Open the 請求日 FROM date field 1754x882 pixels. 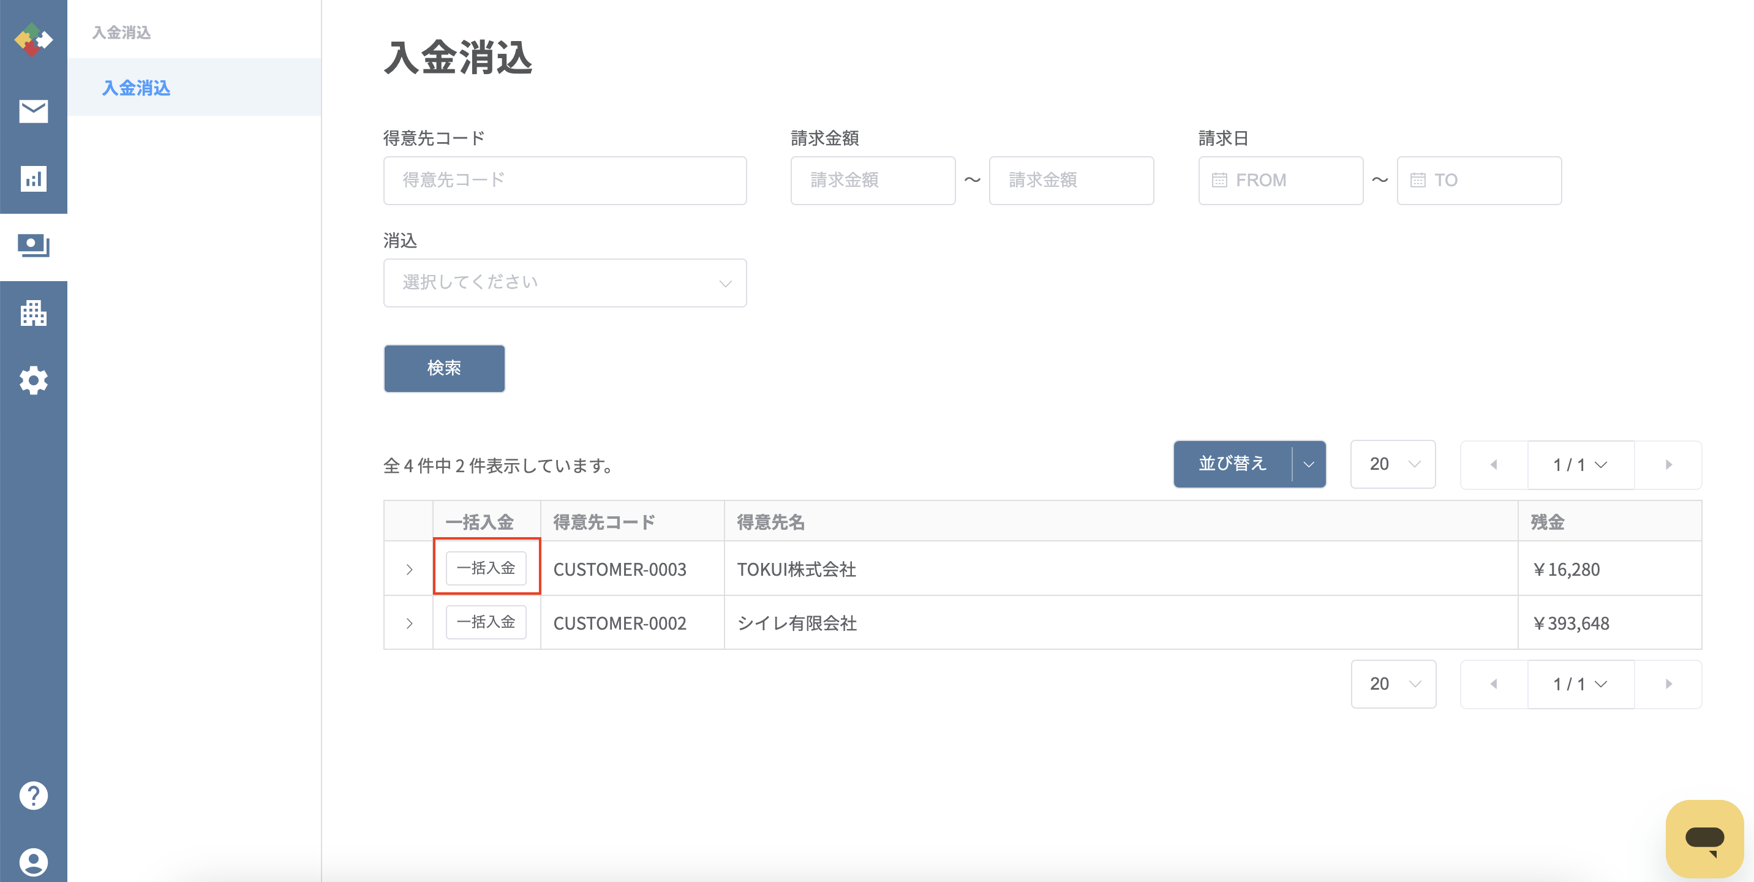pyautogui.click(x=1280, y=181)
